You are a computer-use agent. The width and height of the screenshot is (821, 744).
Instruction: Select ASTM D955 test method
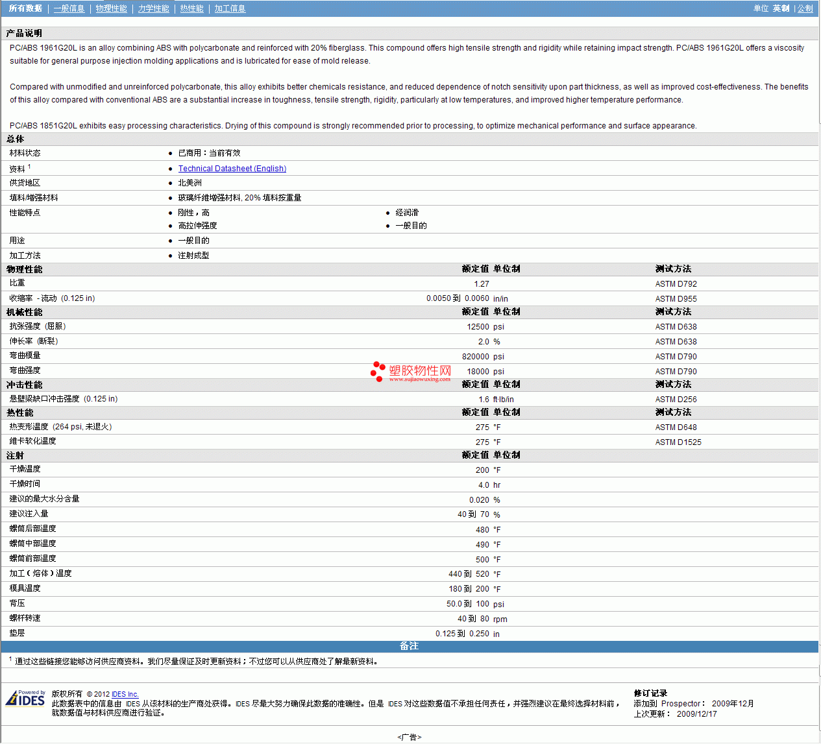676,299
